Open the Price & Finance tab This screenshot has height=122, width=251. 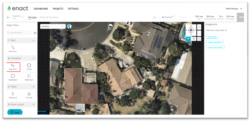49,17
